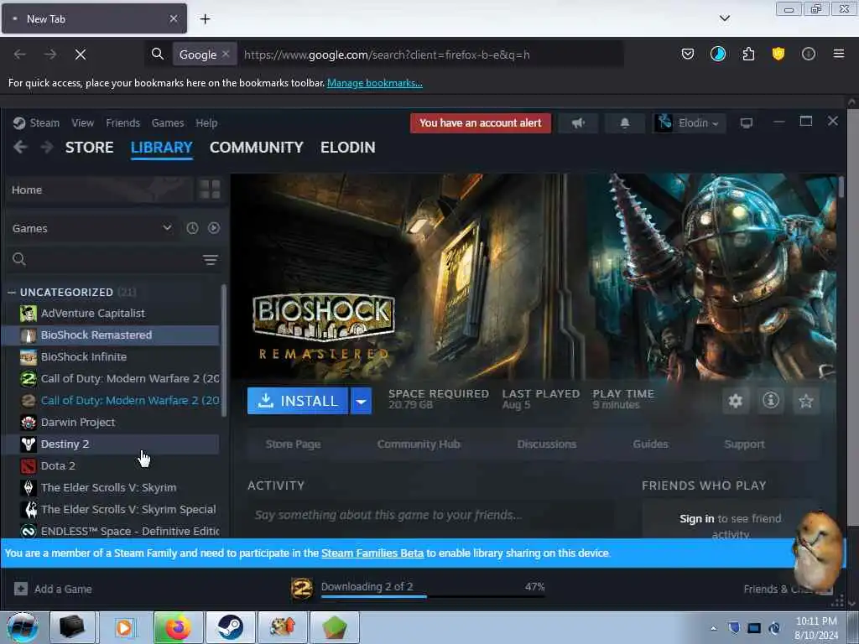
Task: Open Firefox application hamburger menu
Action: click(x=839, y=54)
